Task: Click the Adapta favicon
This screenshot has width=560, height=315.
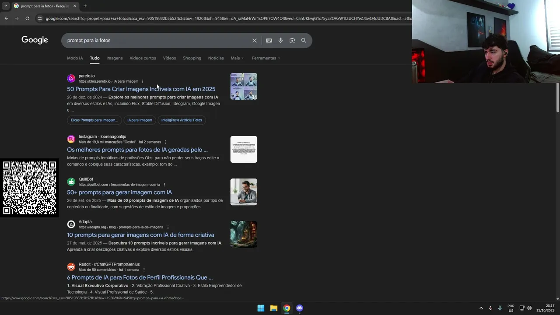Action: 71,224
